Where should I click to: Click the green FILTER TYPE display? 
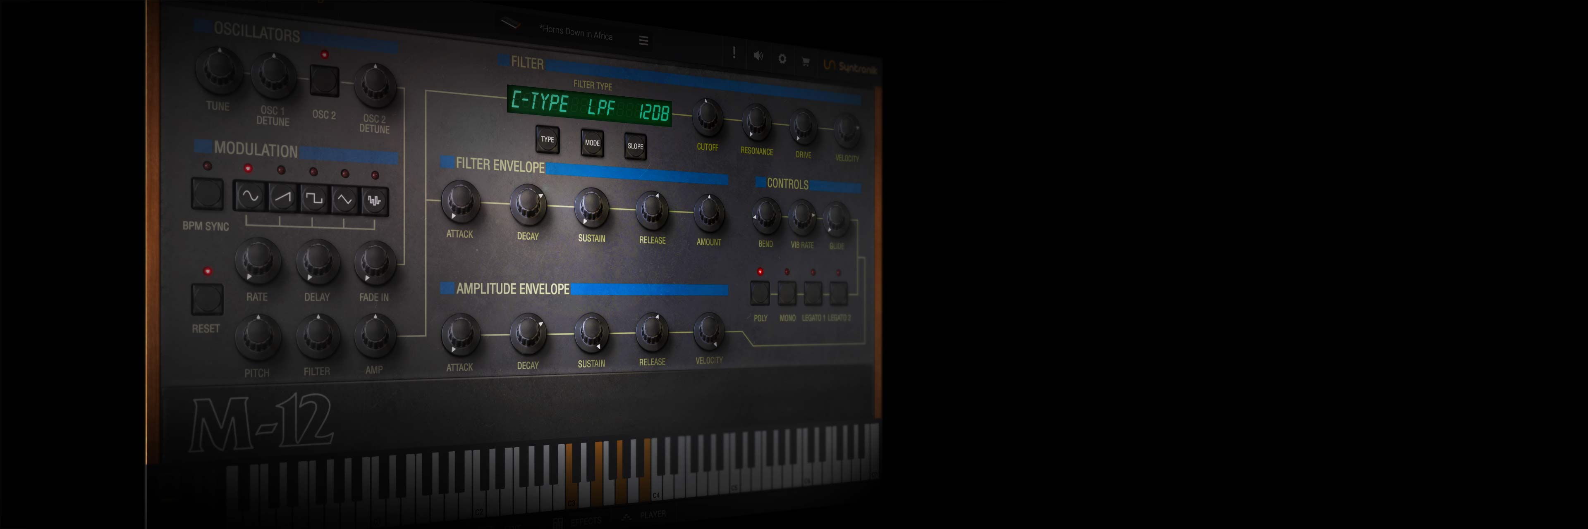pos(589,106)
